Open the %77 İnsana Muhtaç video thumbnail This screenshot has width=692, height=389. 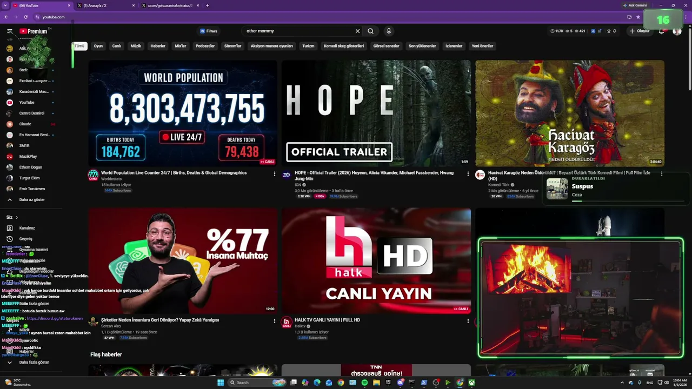pos(183,260)
